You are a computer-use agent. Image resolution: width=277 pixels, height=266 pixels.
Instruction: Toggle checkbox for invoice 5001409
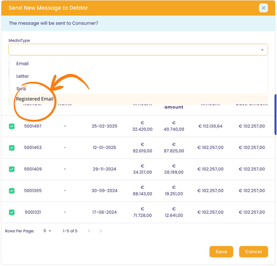pyautogui.click(x=12, y=169)
